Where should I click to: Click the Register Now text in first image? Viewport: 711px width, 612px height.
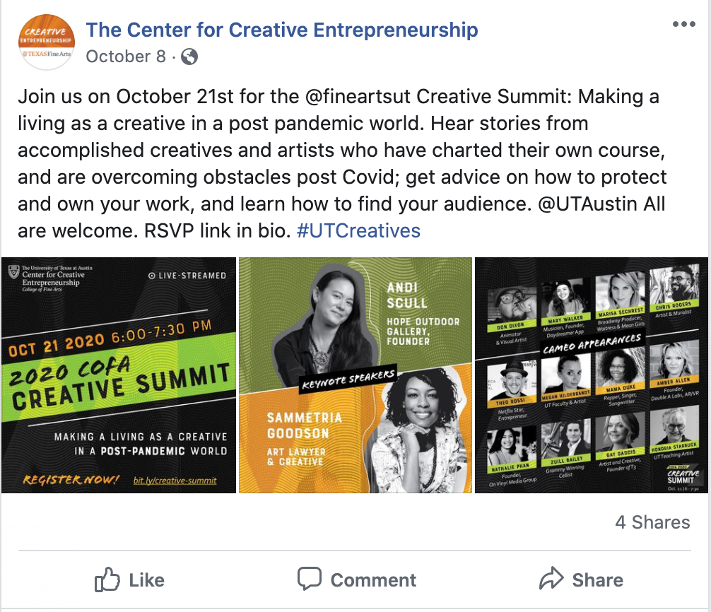point(71,479)
